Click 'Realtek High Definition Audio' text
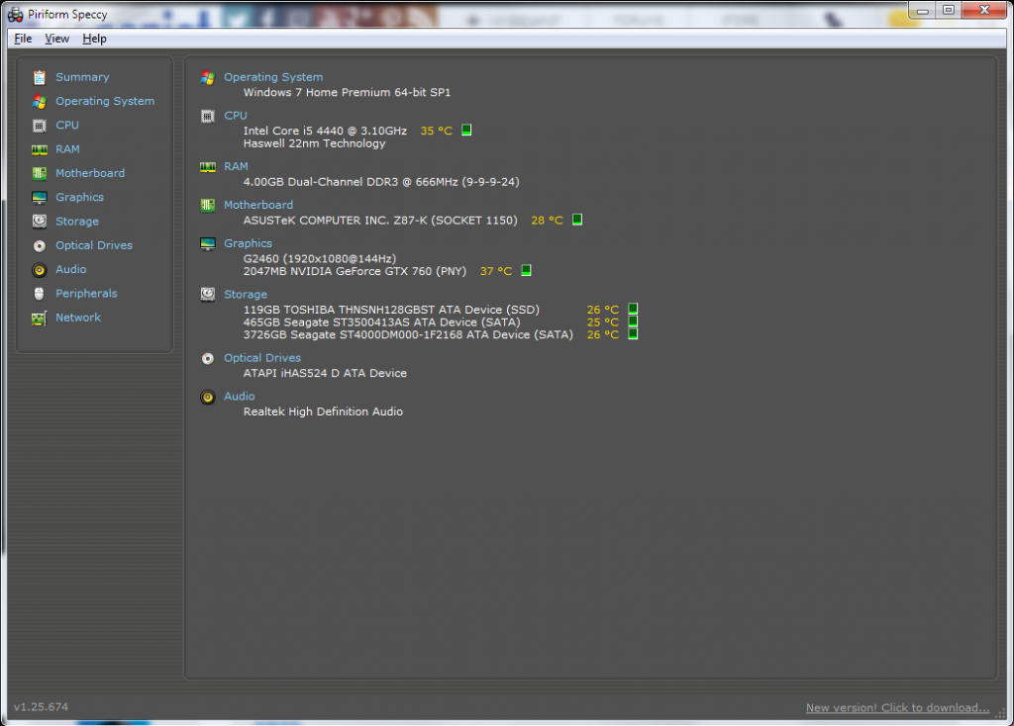 point(323,412)
